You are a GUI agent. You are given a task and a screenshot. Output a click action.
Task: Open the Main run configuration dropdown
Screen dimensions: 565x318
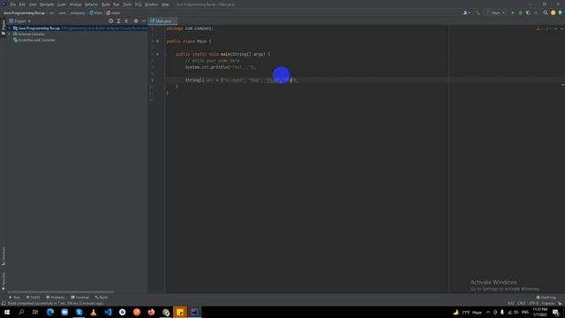496,12
